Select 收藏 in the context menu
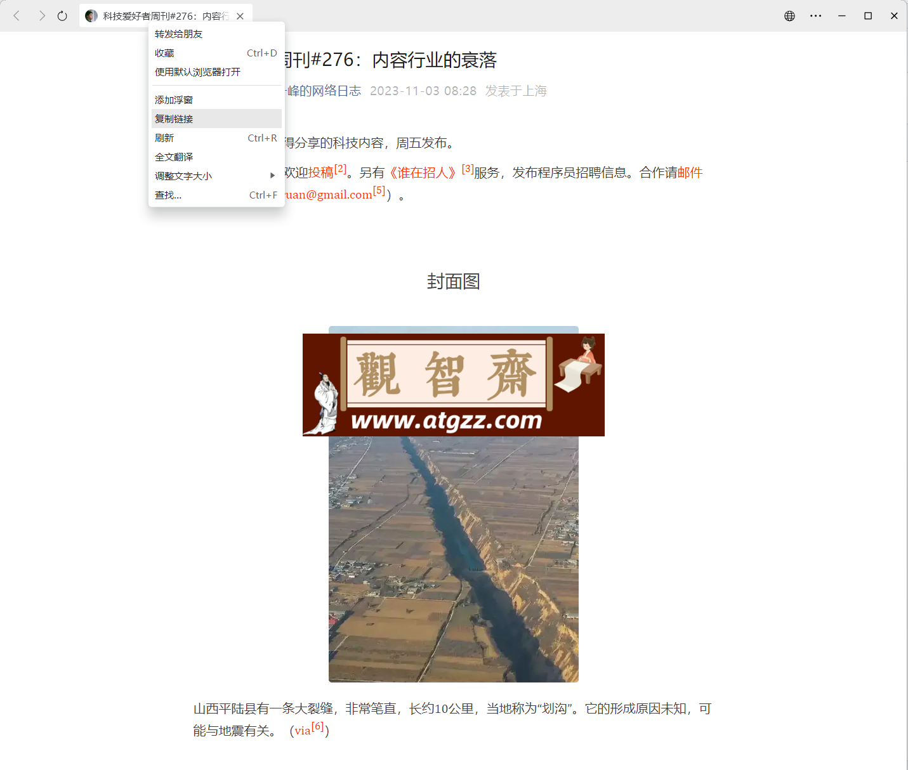 tap(216, 53)
